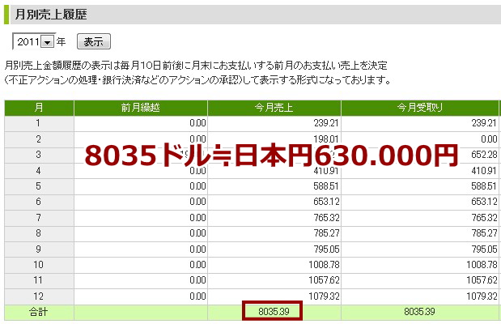The width and height of the screenshot is (501, 324).
Task: Select month 6 sales value 653.12
Action: [x=326, y=202]
